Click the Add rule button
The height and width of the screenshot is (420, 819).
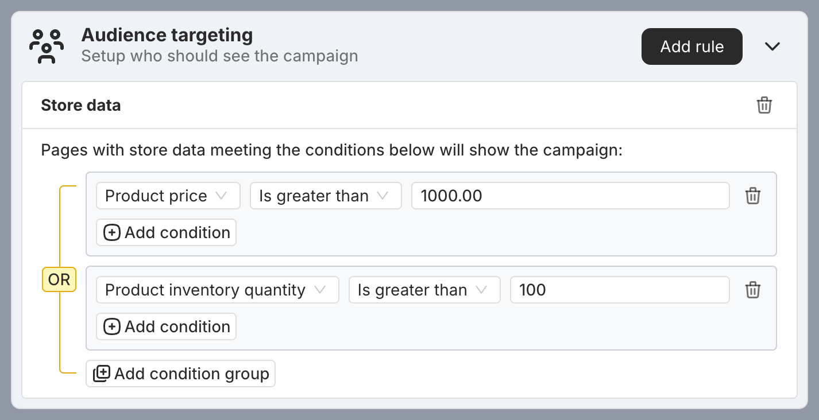[692, 46]
